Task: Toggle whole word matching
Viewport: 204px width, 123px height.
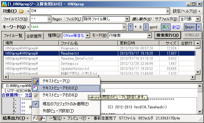Action: 153,27
